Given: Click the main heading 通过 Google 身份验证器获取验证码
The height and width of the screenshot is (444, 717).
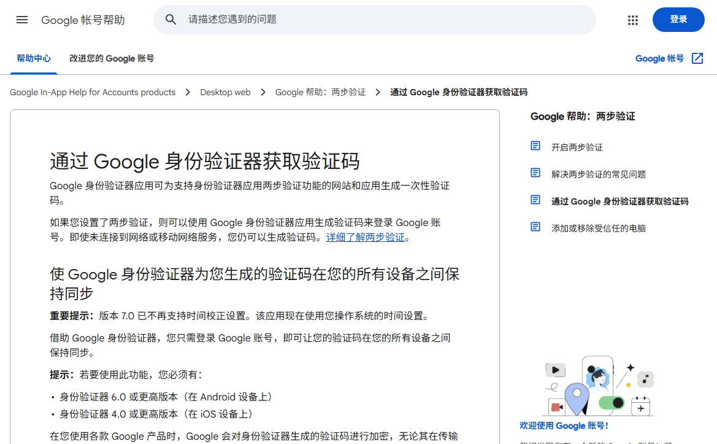Looking at the screenshot, I should 204,161.
